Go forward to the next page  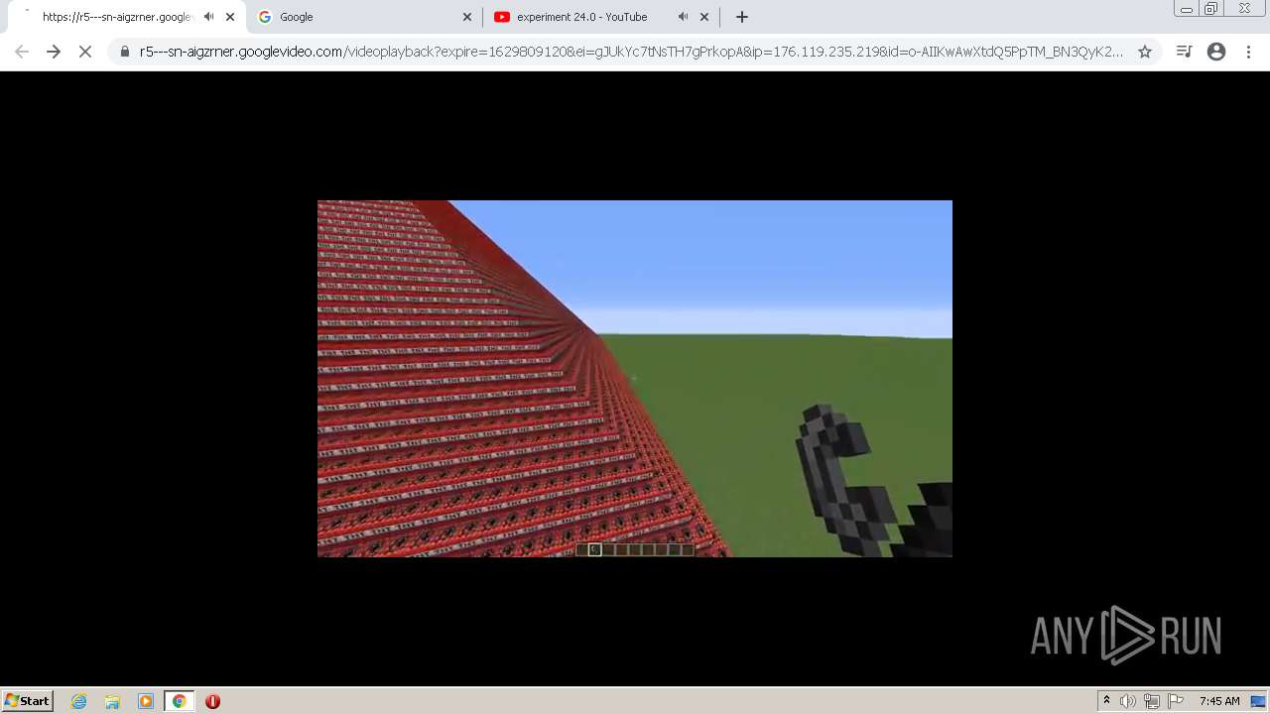point(54,52)
